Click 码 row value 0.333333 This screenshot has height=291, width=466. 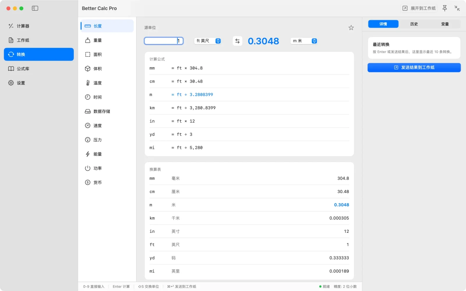click(x=339, y=258)
